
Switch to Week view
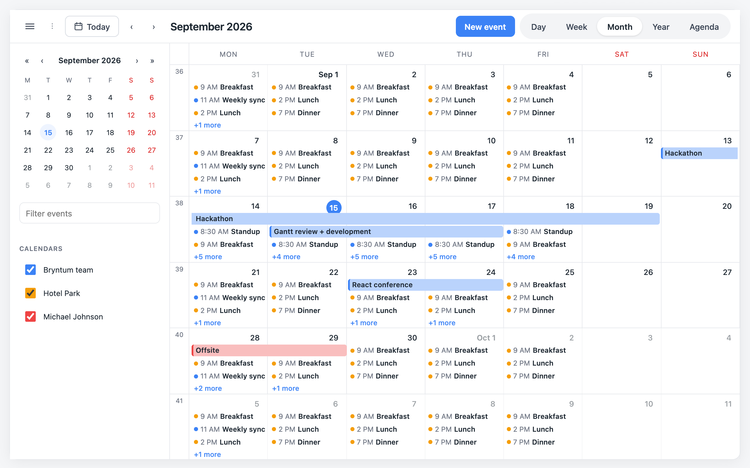(x=577, y=27)
